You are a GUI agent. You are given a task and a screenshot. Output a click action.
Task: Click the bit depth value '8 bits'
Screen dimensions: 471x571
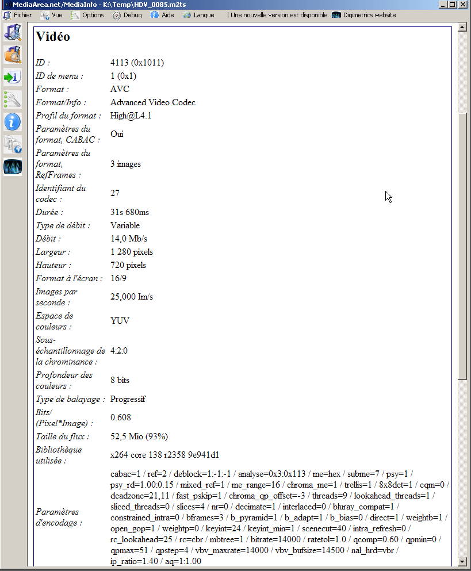pyautogui.click(x=120, y=380)
